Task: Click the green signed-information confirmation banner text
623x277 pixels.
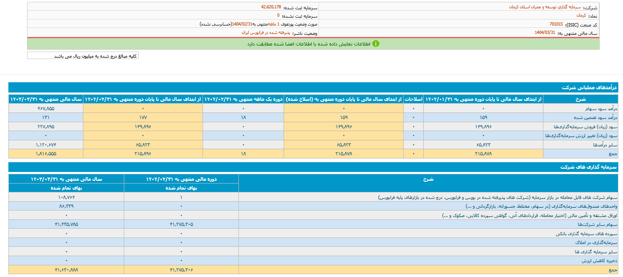Action: click(x=308, y=44)
